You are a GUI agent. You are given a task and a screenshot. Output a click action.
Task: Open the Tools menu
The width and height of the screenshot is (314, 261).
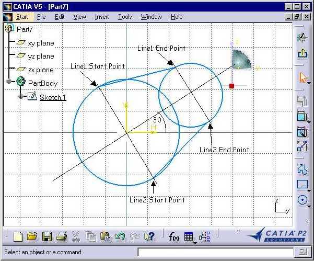pos(125,17)
